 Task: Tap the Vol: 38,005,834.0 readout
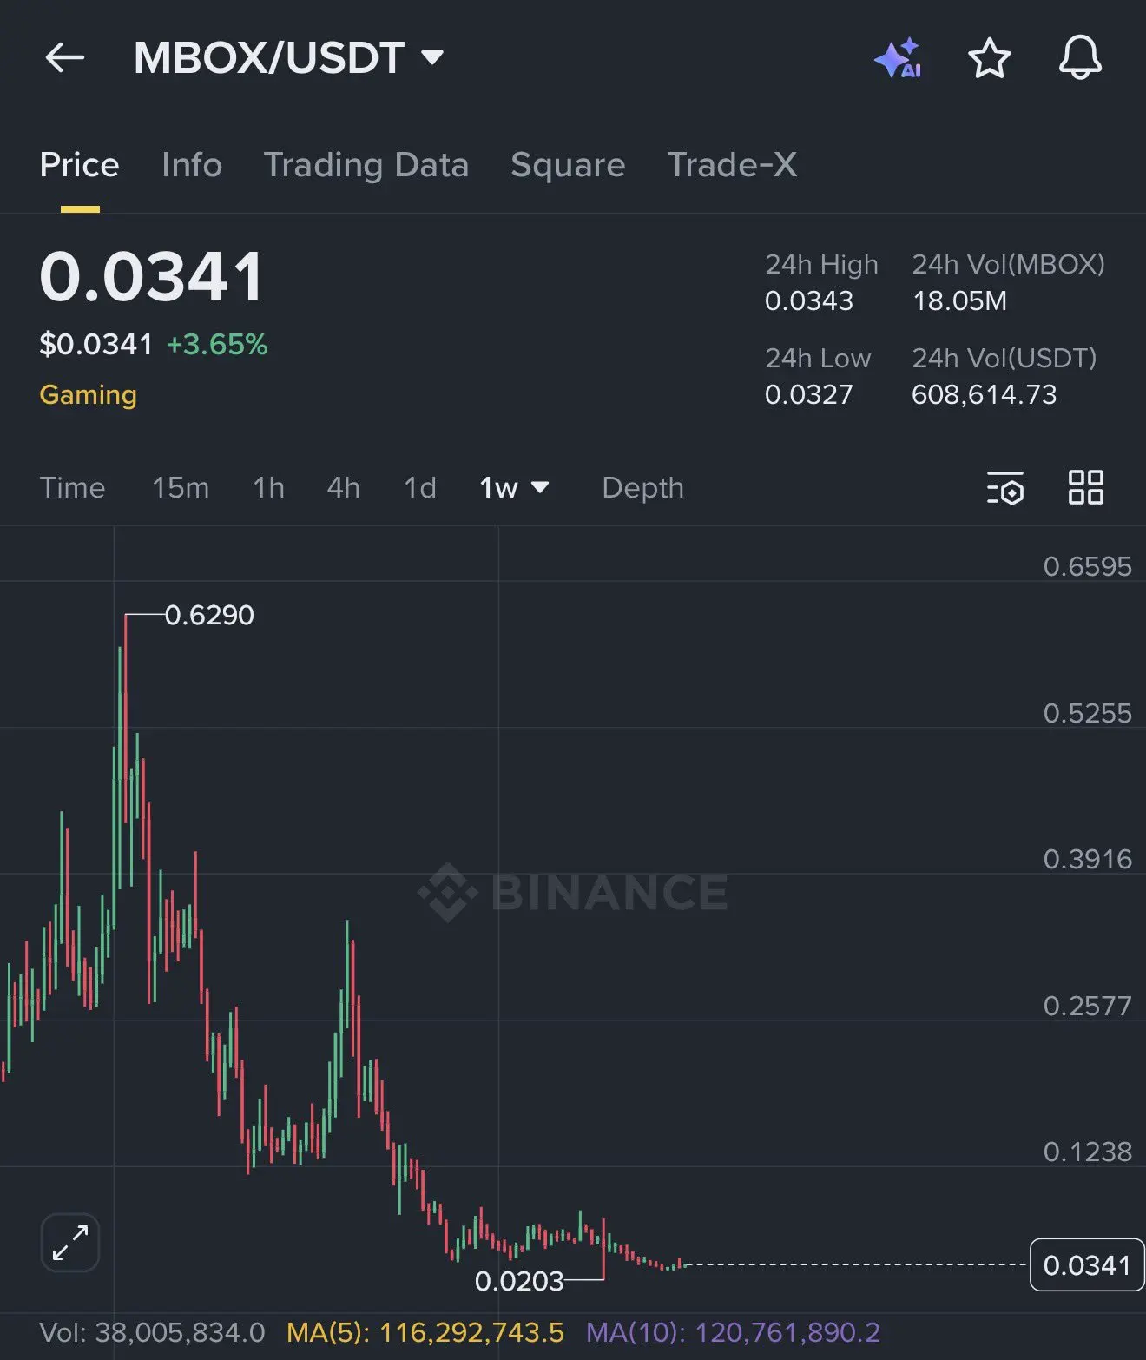click(153, 1333)
